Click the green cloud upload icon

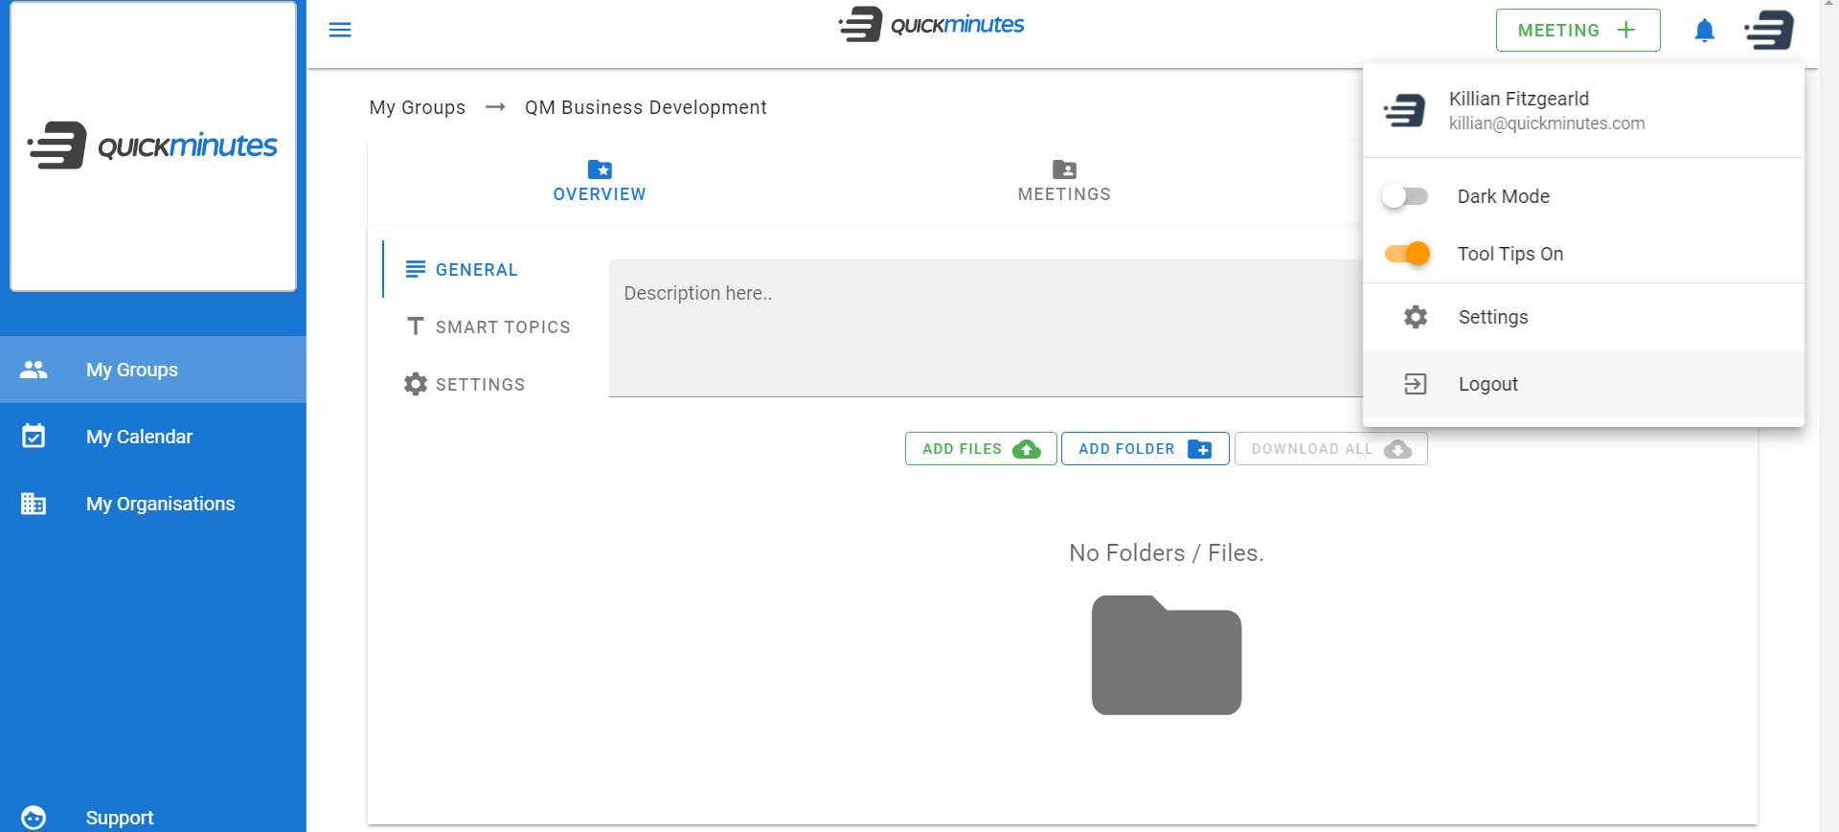pos(1027,449)
